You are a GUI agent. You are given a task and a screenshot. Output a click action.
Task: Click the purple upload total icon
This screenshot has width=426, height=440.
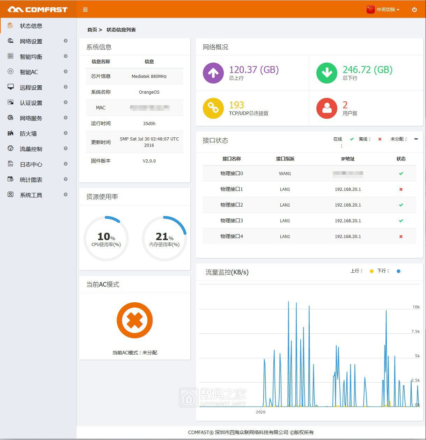pos(213,73)
